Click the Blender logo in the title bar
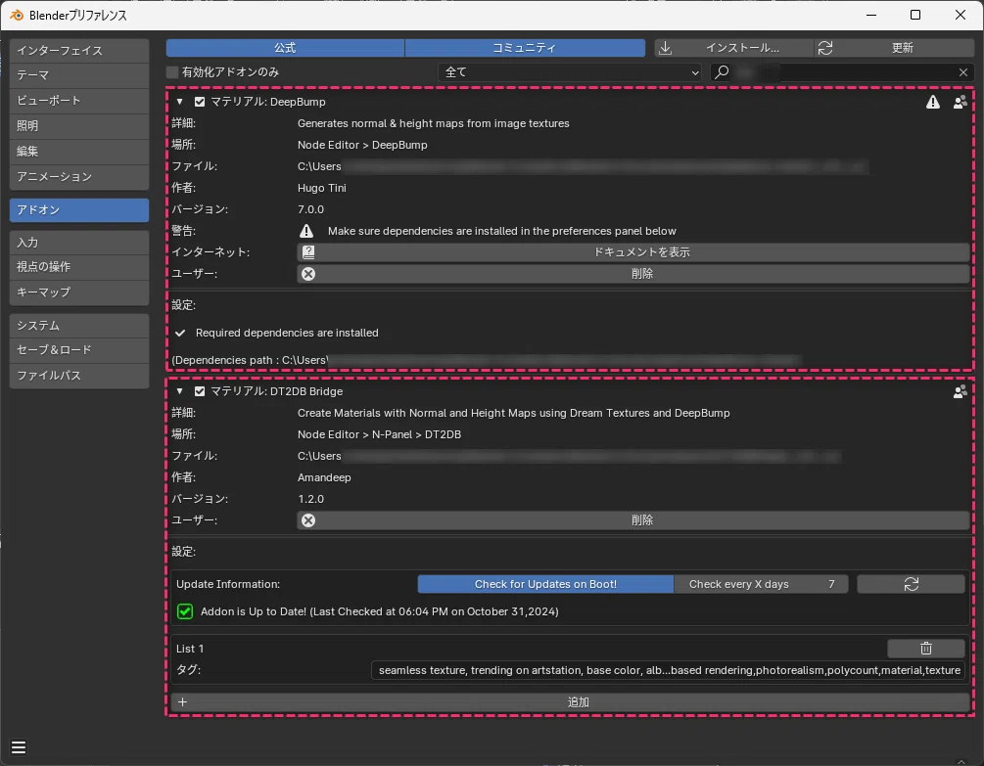984x766 pixels. point(17,15)
